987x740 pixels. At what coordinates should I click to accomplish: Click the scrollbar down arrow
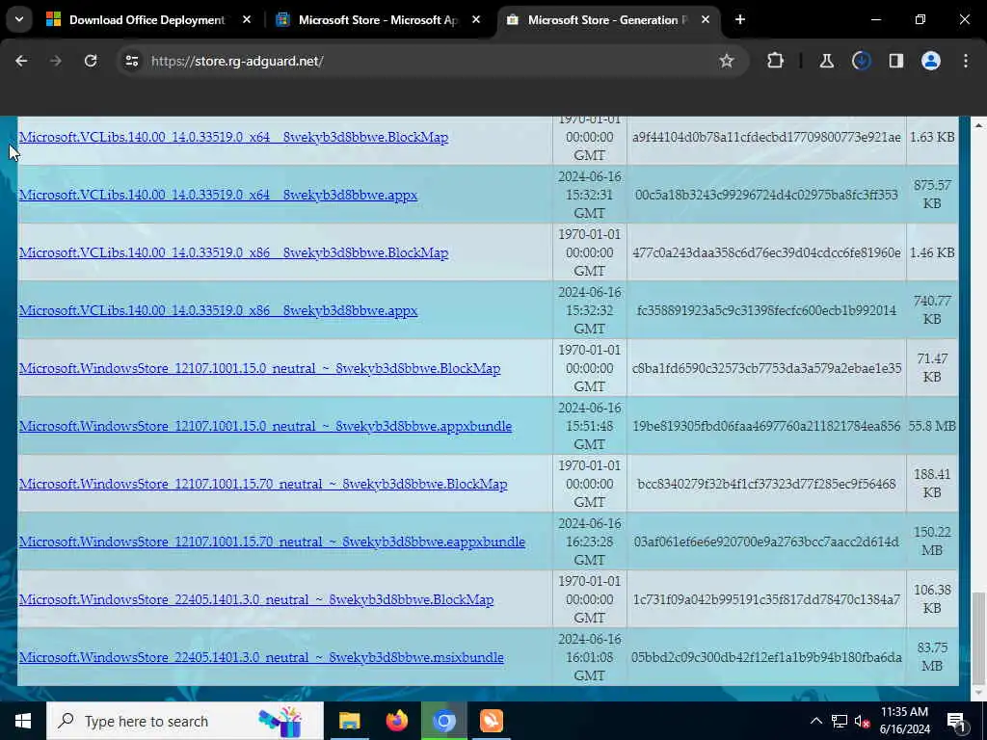(x=978, y=693)
